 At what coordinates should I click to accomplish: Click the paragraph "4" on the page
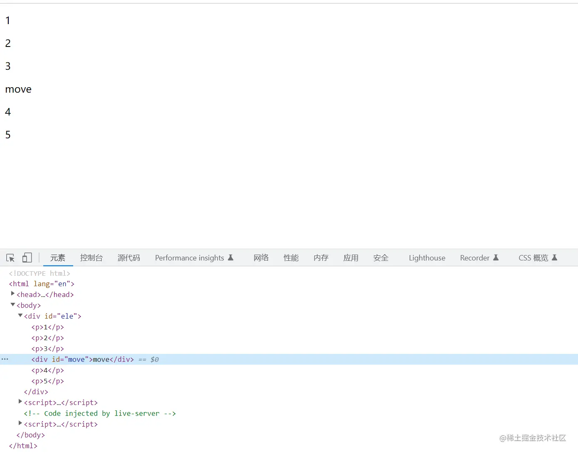8,112
